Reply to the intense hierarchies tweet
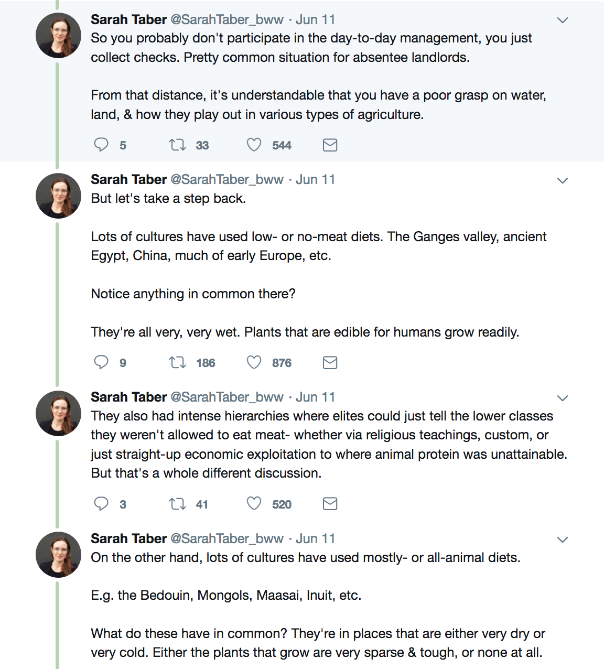 coord(101,504)
